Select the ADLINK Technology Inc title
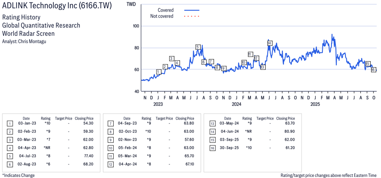Screen dimensions: 381x178 tap(57, 6)
